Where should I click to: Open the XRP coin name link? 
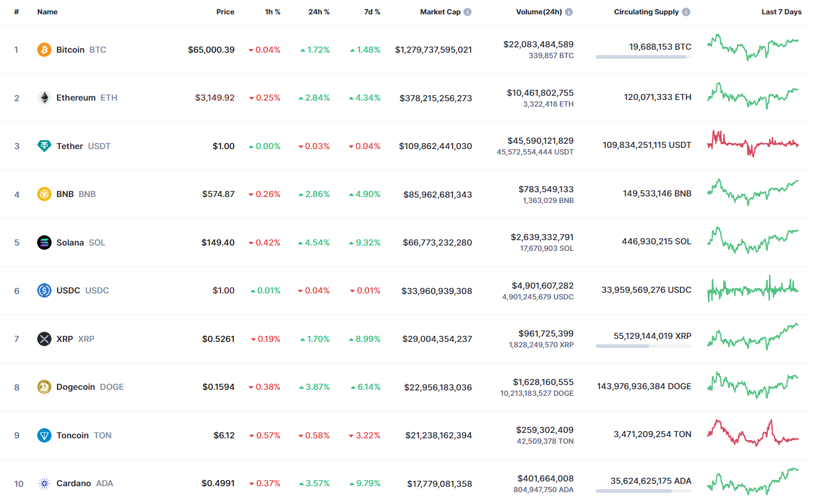(x=65, y=339)
